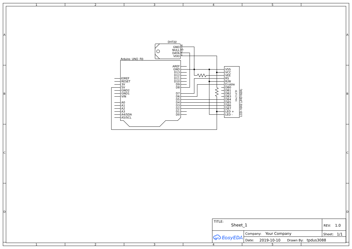Image resolution: width=352 pixels, height=249 pixels.
Task: Click the DB0 pin on LCD
Action: coord(228,88)
